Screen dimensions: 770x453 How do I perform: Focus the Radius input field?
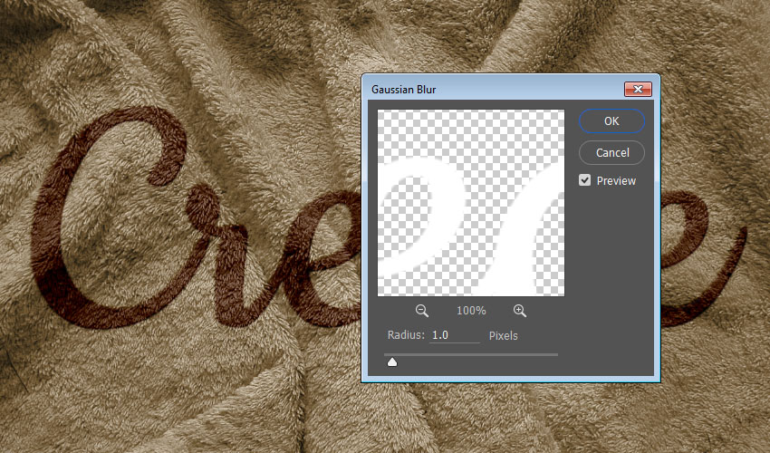tap(454, 335)
